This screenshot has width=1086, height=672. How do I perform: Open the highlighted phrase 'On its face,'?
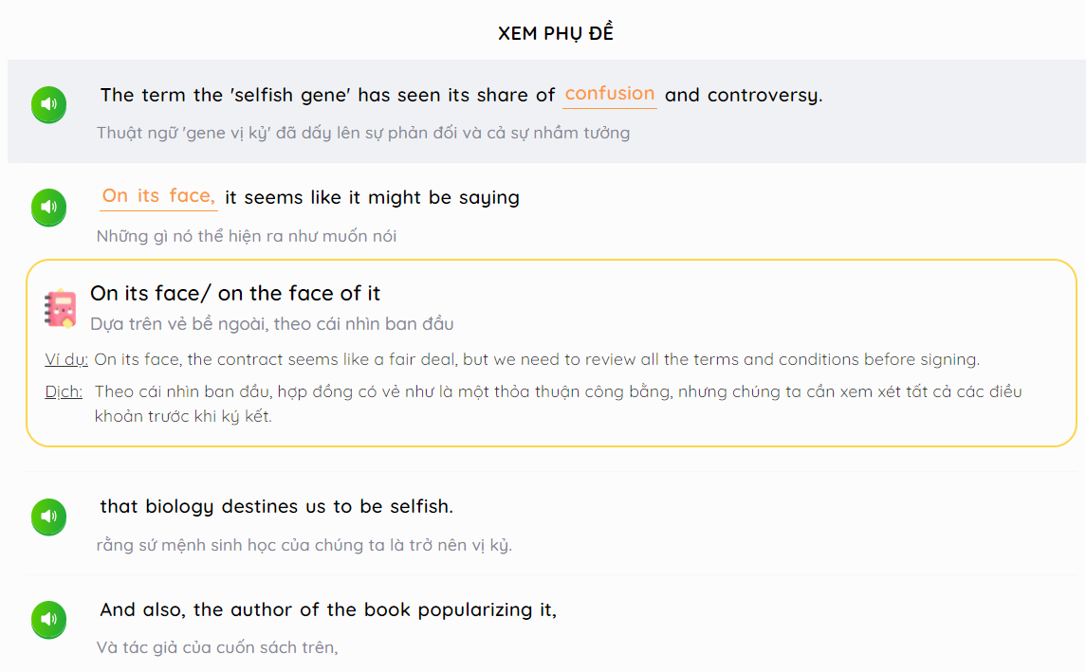(x=158, y=196)
